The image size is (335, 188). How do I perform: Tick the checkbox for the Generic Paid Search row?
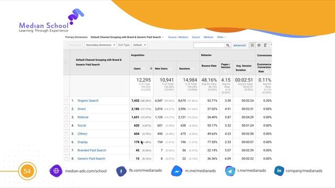pos(66,159)
